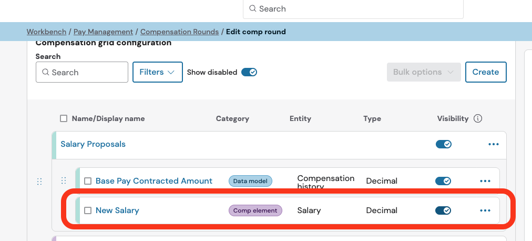Go to the Workbench breadcrumb
532x241 pixels.
pos(46,32)
